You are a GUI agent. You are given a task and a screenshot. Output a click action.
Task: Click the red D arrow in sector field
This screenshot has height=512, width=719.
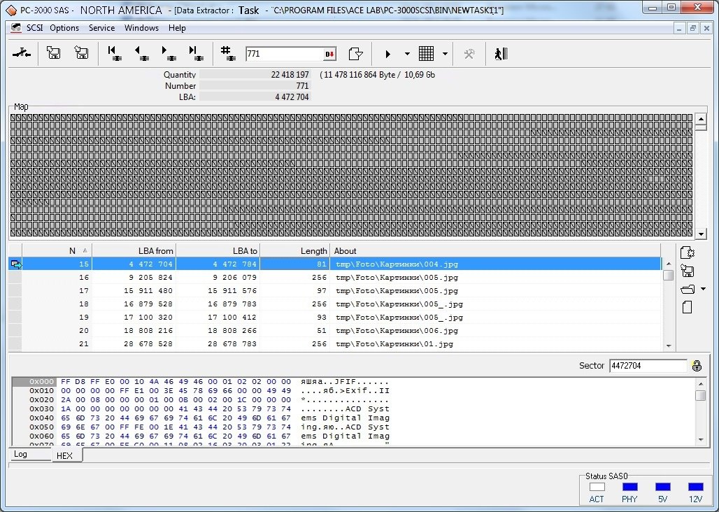[x=329, y=54]
